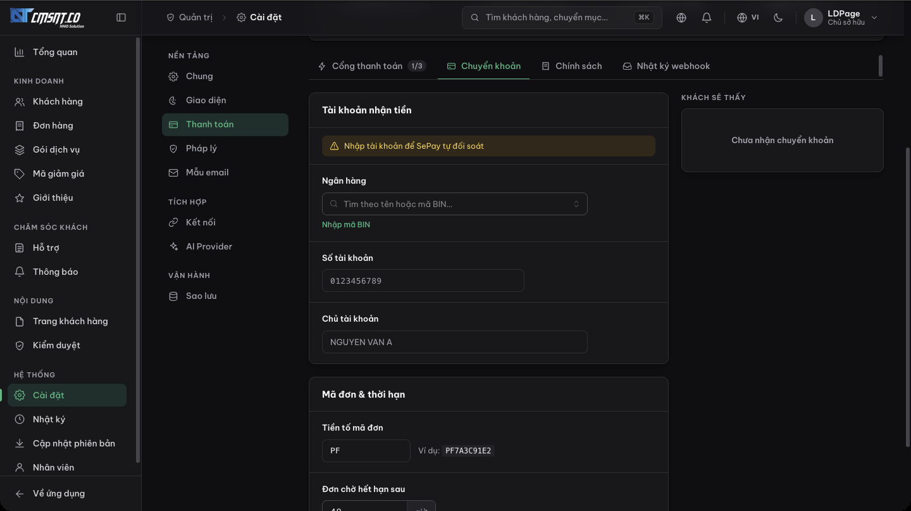
Task: Click the Nhân viên person icon
Action: 20,467
